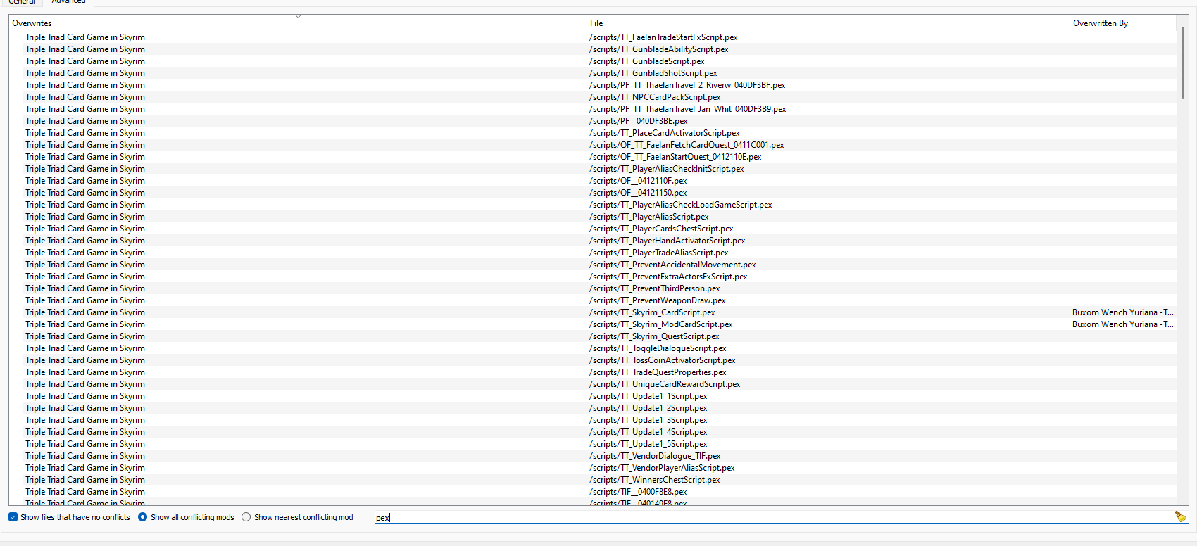Click the TT_Update1_4Script.pex file row

(x=648, y=432)
